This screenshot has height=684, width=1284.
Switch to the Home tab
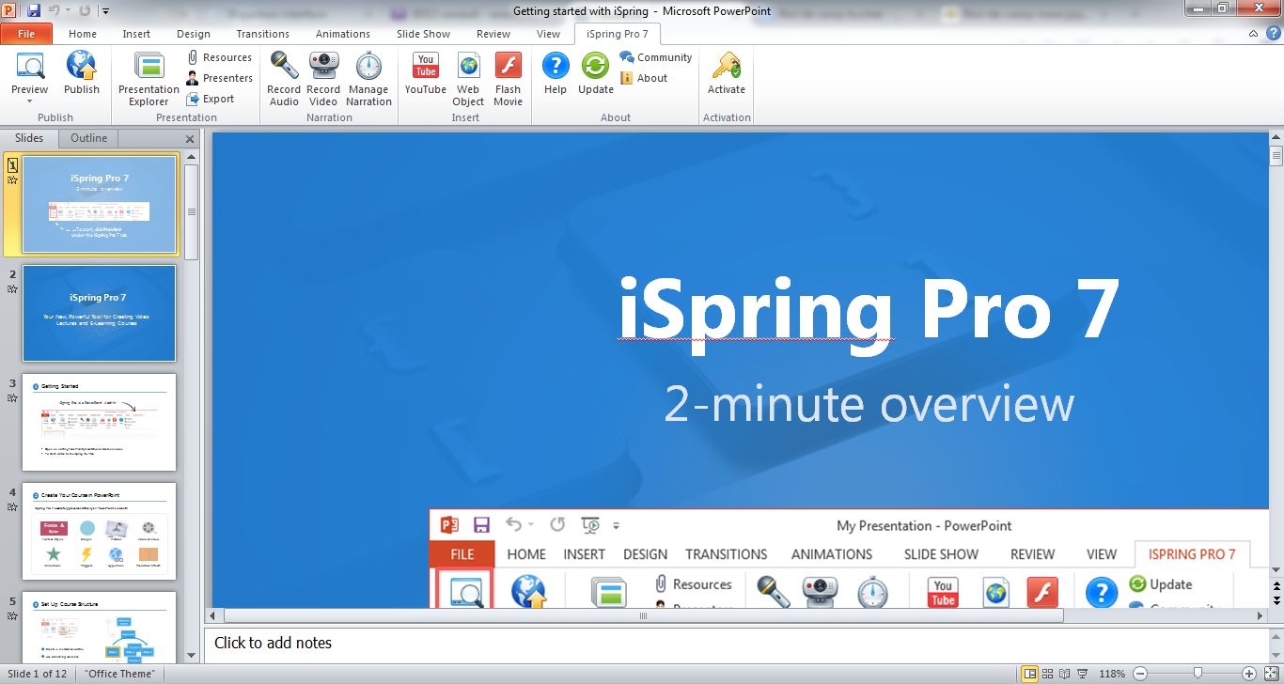point(83,34)
